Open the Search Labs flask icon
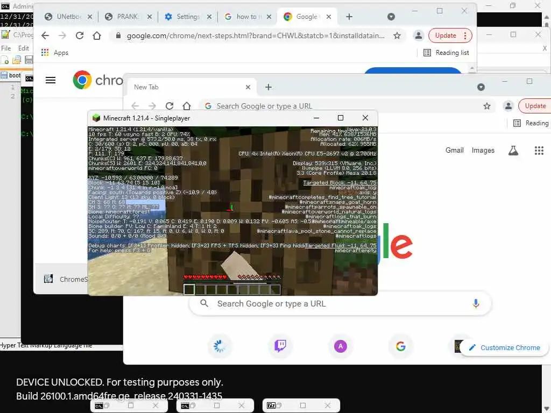Image resolution: width=551 pixels, height=413 pixels. click(513, 151)
